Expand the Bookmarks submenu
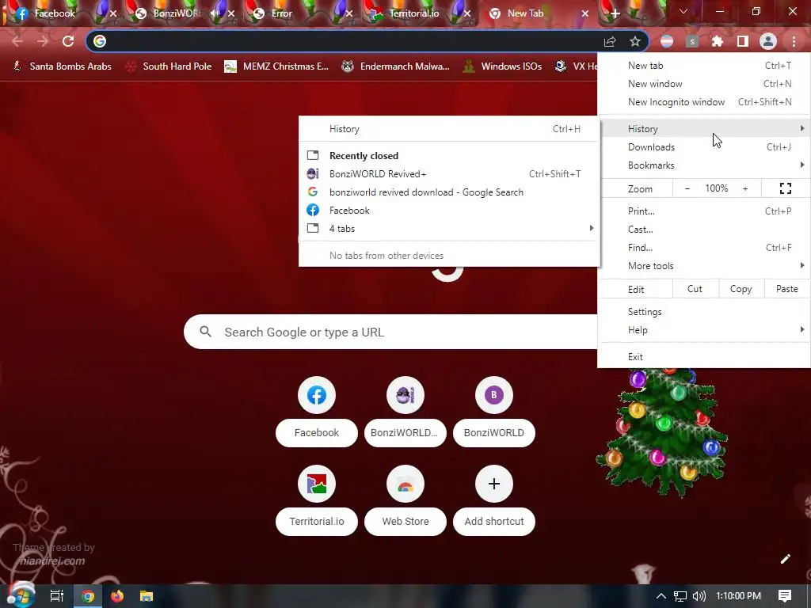Viewport: 811px width, 608px height. tap(704, 165)
